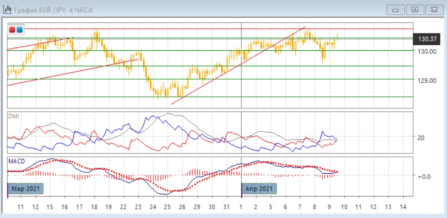The width and height of the screenshot is (447, 218).
Task: Click date 14 on the time axis
Action: [x=402, y=207]
